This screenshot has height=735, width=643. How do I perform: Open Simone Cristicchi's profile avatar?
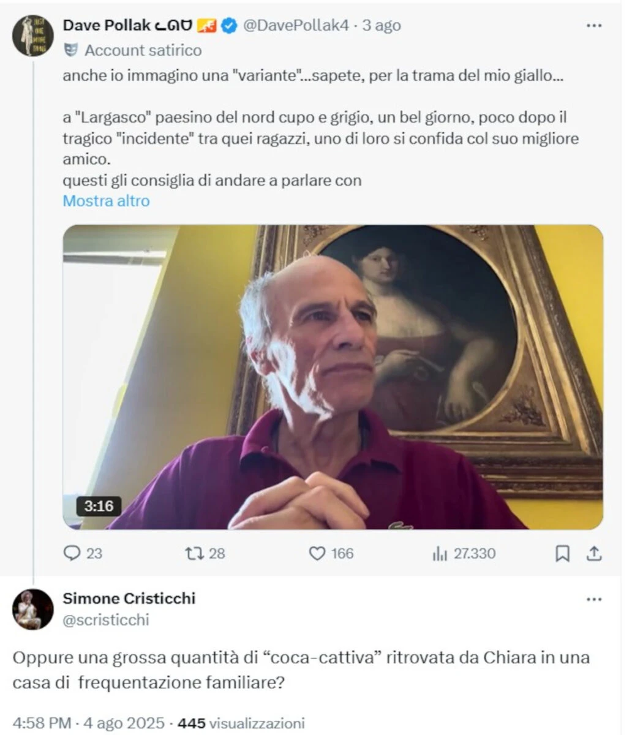pyautogui.click(x=34, y=609)
